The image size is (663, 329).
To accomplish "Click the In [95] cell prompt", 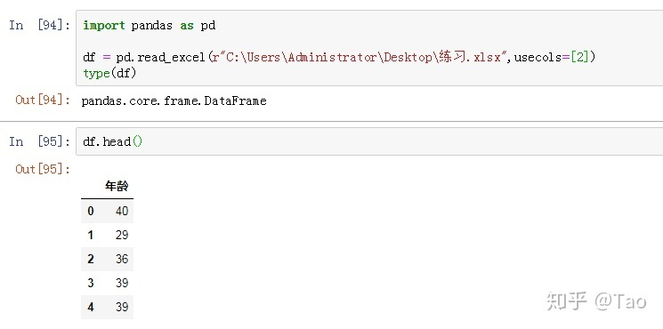I will (40, 141).
